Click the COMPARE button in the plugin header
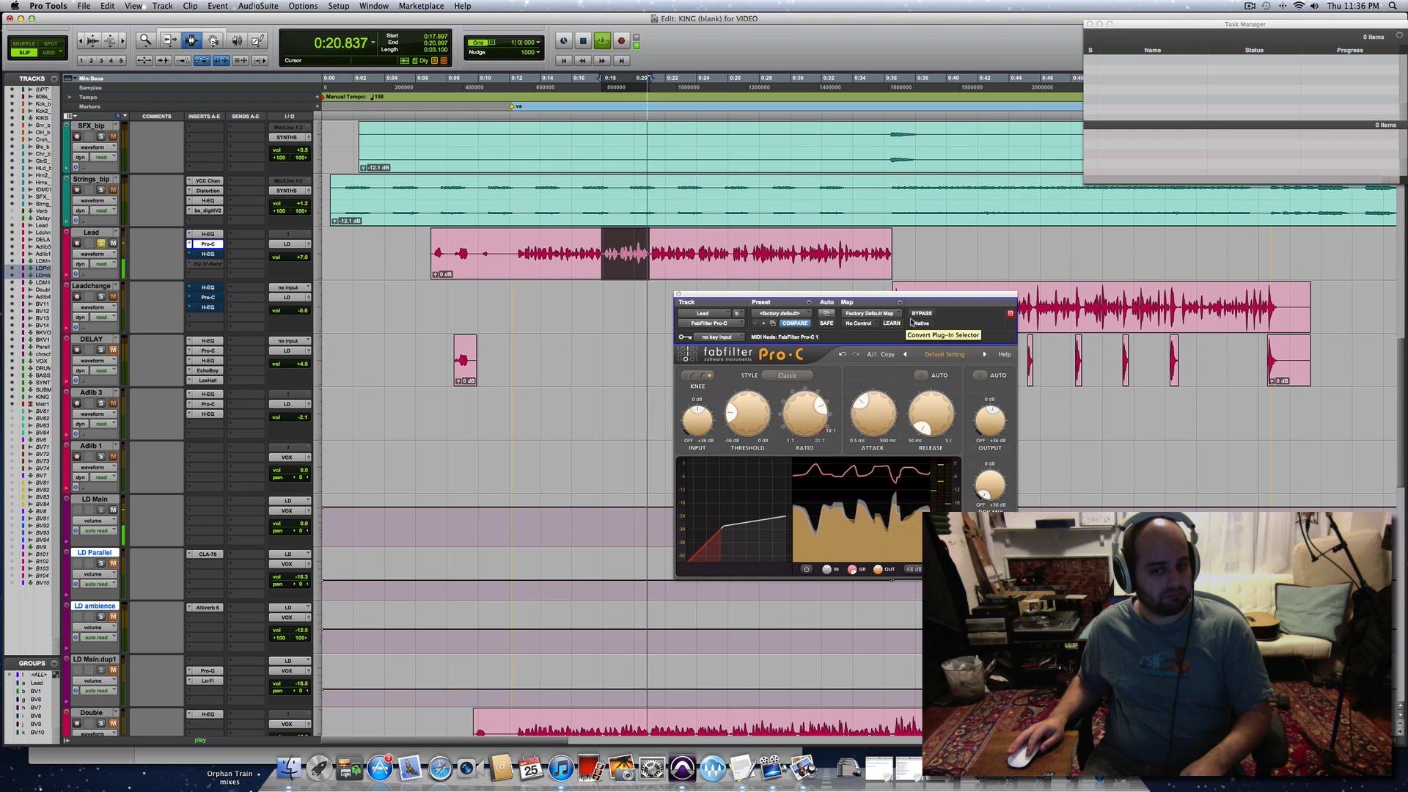Viewport: 1408px width, 792px height. click(794, 323)
